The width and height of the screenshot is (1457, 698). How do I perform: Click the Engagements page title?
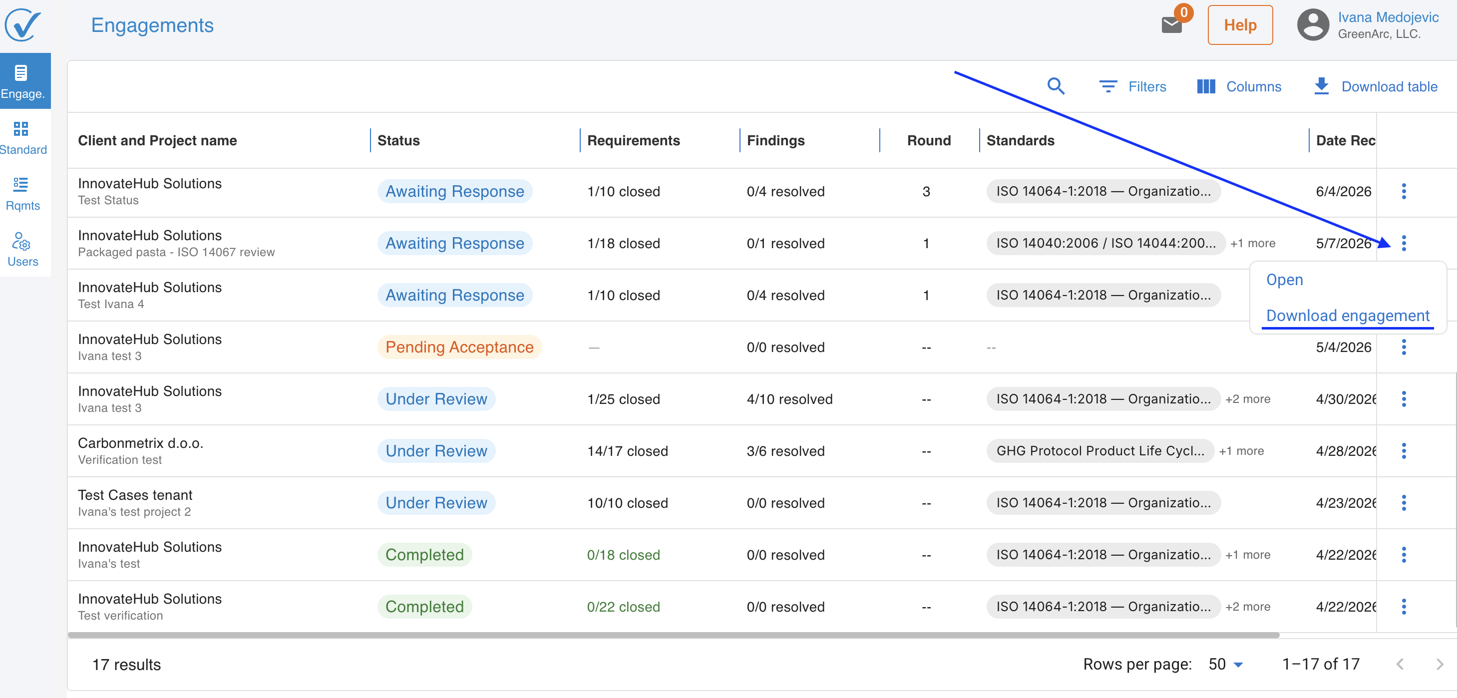tap(152, 25)
